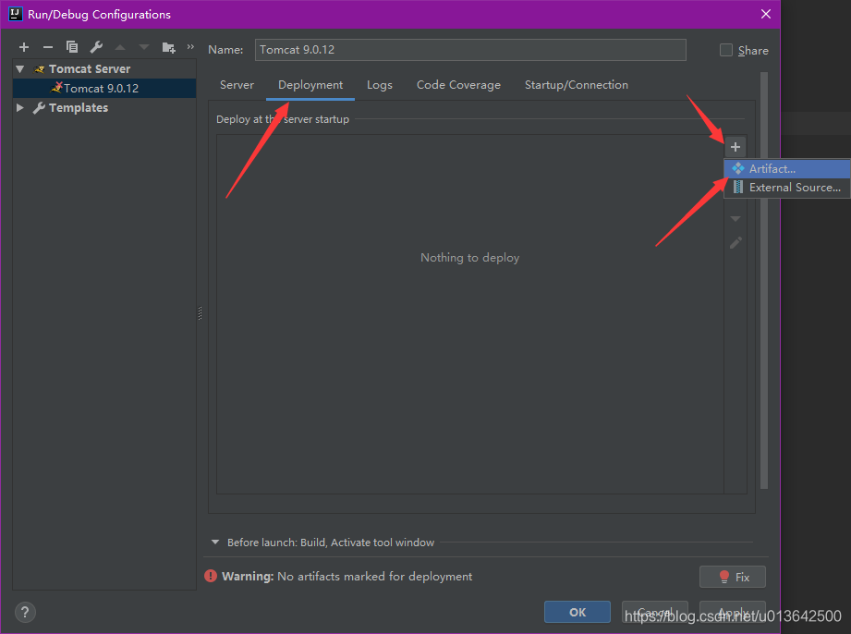Move configuration up in the list
Viewport: 851px width, 634px height.
[120, 47]
